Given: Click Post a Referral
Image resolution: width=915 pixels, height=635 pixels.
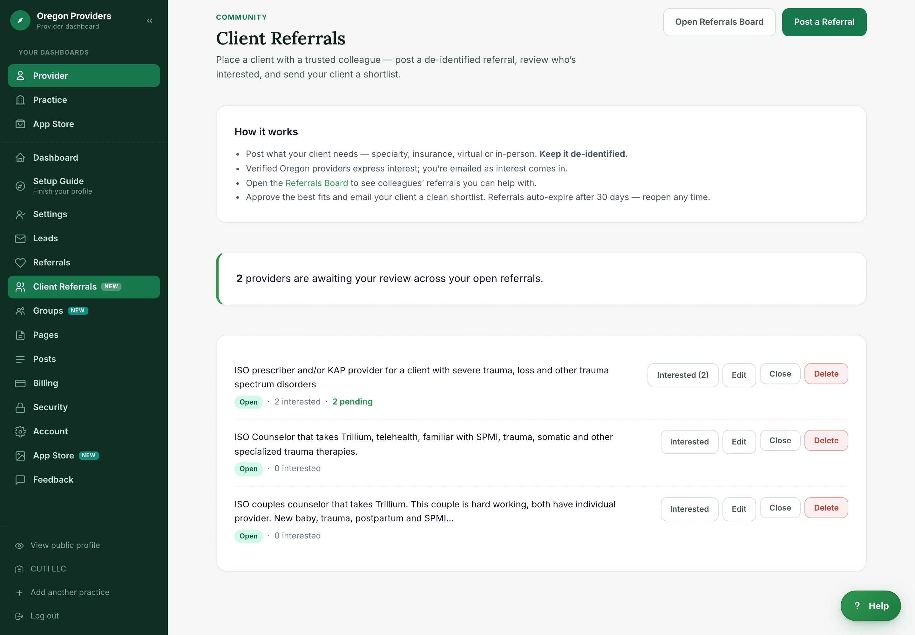Looking at the screenshot, I should coord(824,22).
